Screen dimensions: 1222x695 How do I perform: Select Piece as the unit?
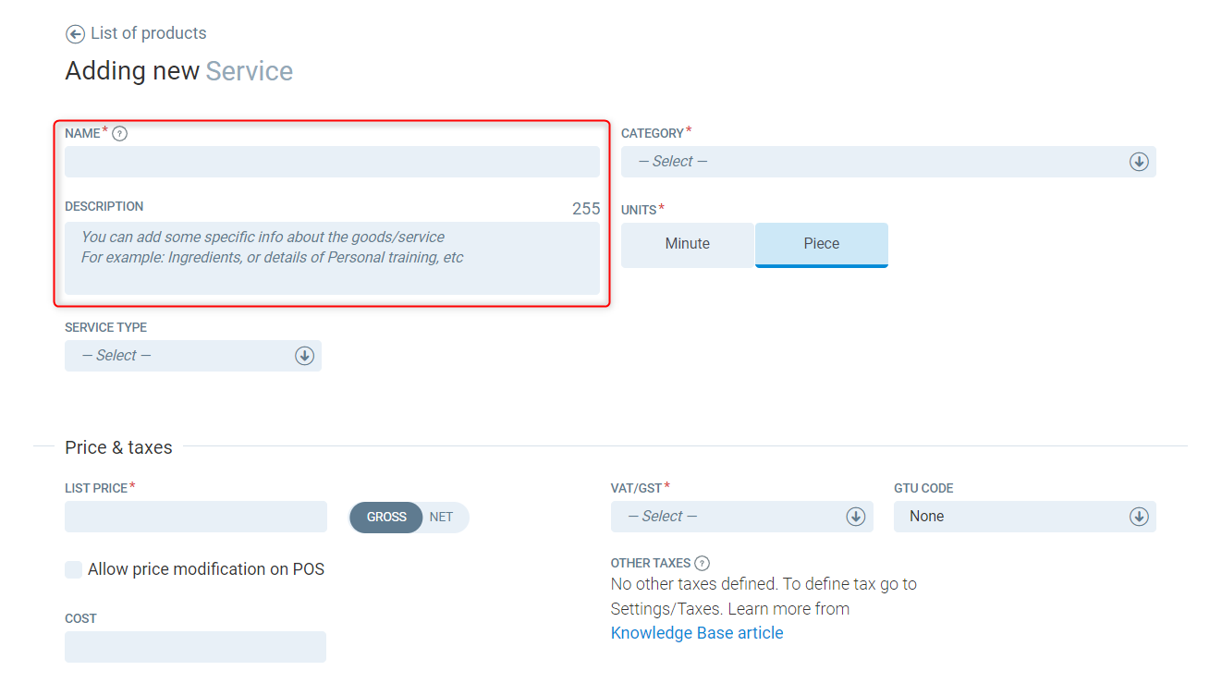821,244
